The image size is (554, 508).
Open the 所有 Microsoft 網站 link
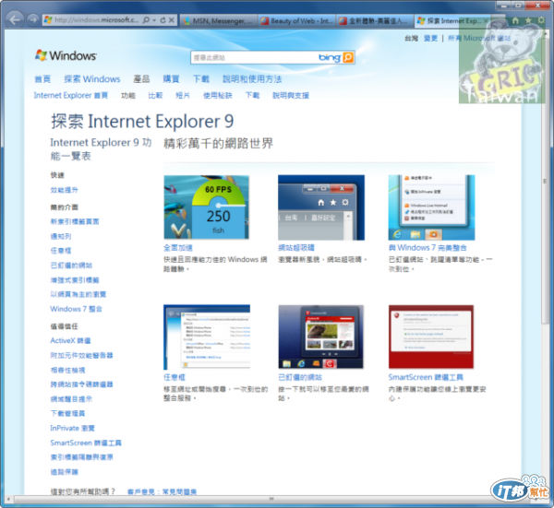click(479, 38)
